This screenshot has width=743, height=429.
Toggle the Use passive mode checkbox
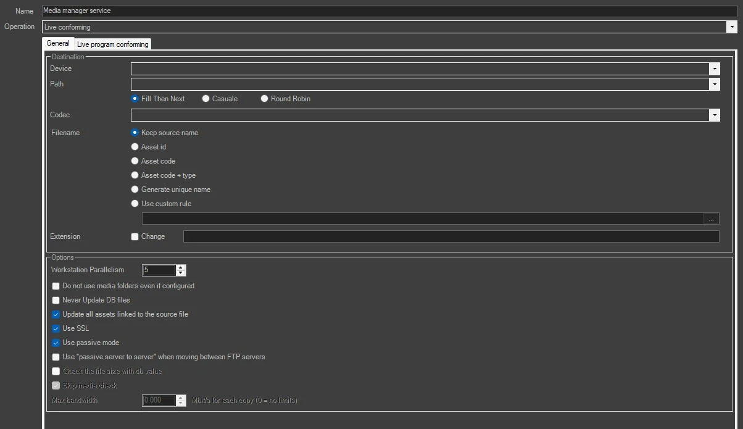pos(56,343)
